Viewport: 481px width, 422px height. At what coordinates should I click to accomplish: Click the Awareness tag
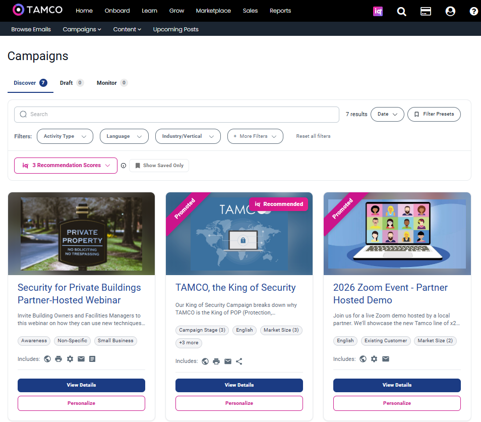[34, 341]
